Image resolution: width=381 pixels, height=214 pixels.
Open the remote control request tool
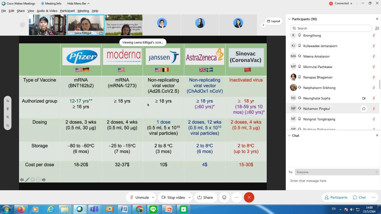(8, 109)
